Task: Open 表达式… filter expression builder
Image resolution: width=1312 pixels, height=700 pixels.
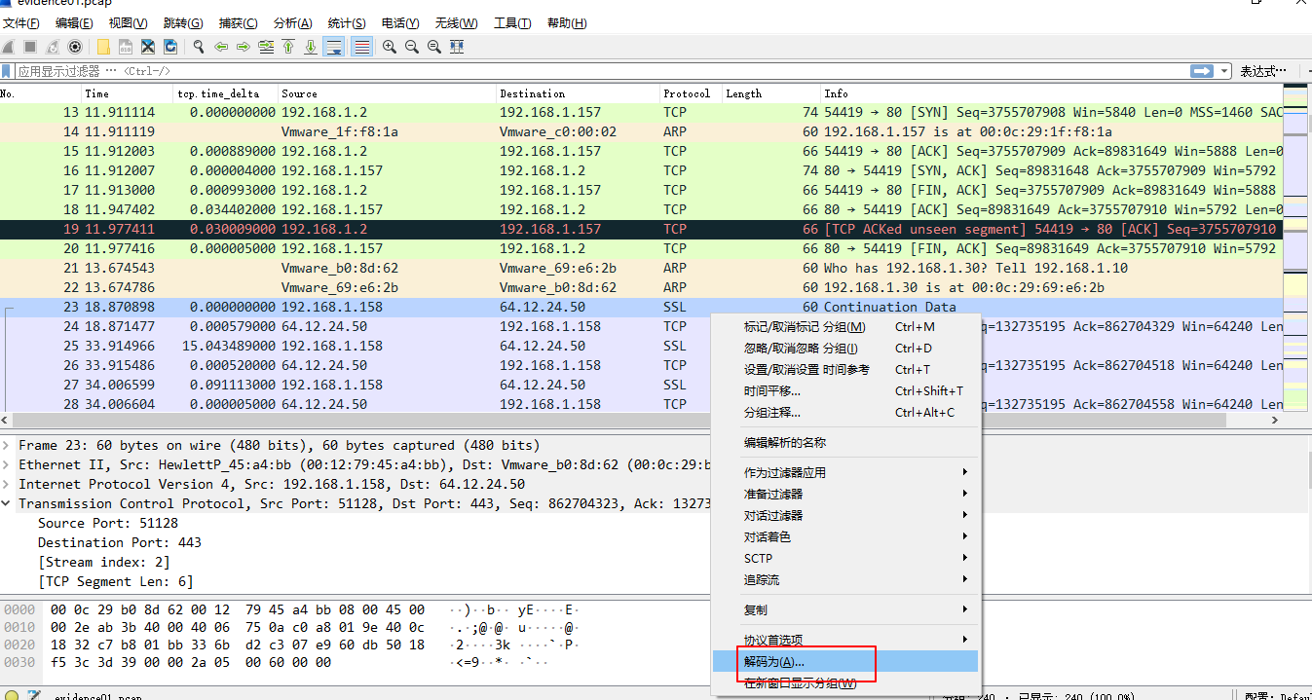Action: tap(1263, 71)
